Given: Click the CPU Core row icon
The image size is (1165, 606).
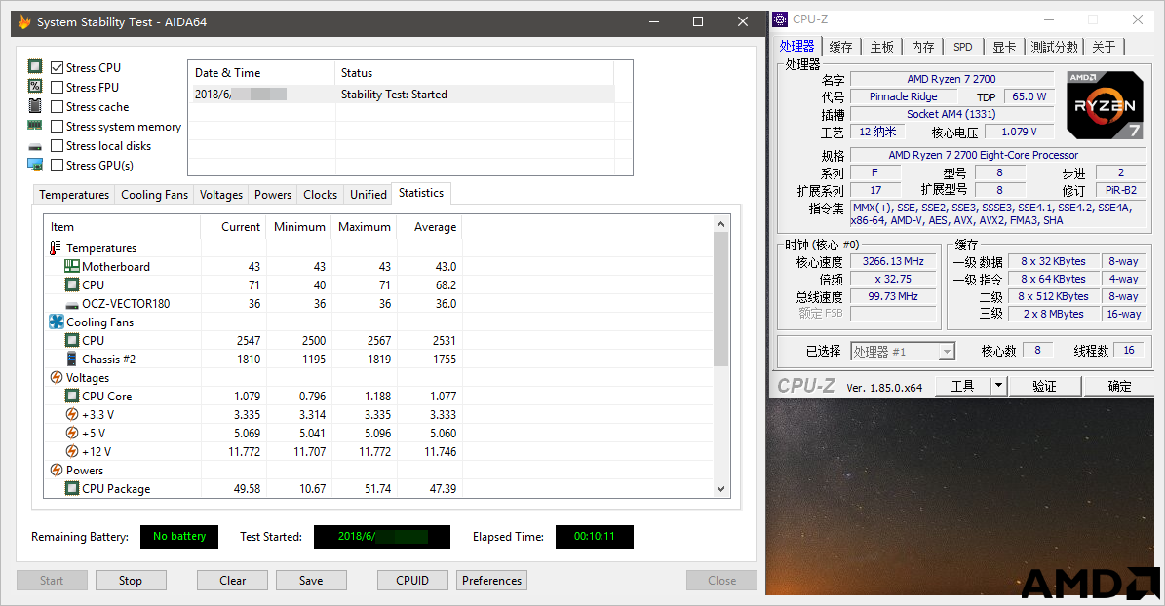Looking at the screenshot, I should click(x=72, y=396).
